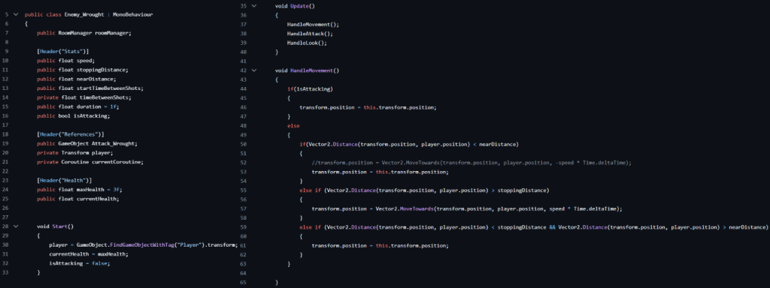This screenshot has width=770, height=288.
Task: Click FindGameObjectWithTag method name
Action: click(134, 245)
